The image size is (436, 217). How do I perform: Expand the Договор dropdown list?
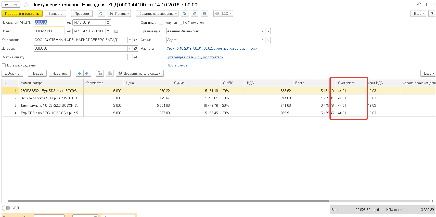[130, 48]
